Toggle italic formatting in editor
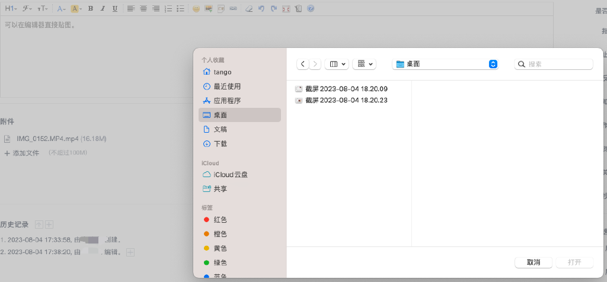Image resolution: width=607 pixels, height=282 pixels. [103, 9]
